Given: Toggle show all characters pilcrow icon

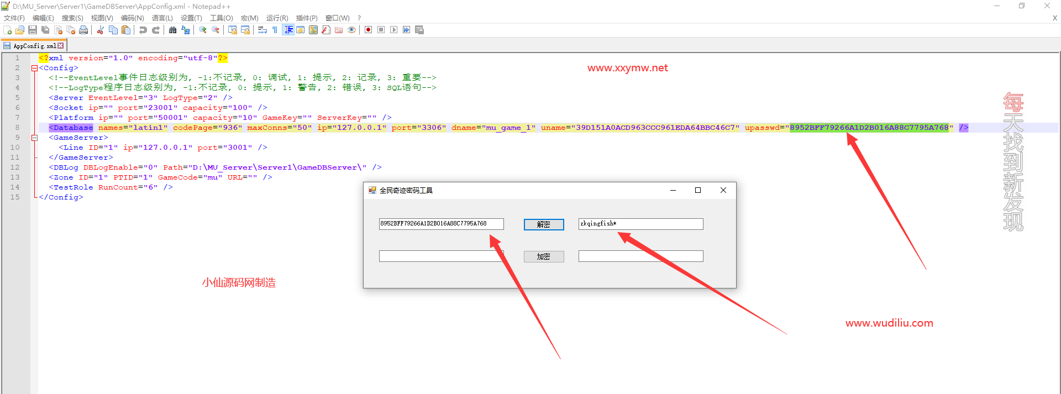Looking at the screenshot, I should point(275,30).
